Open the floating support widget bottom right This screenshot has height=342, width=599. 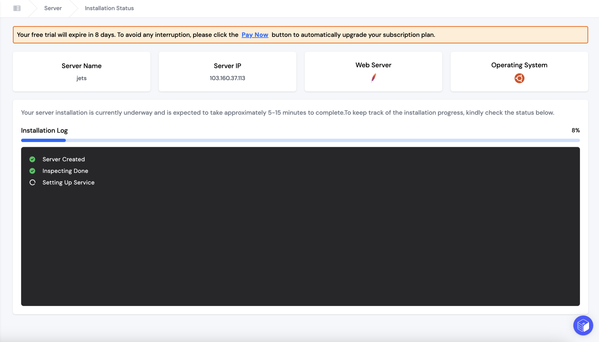coord(583,325)
